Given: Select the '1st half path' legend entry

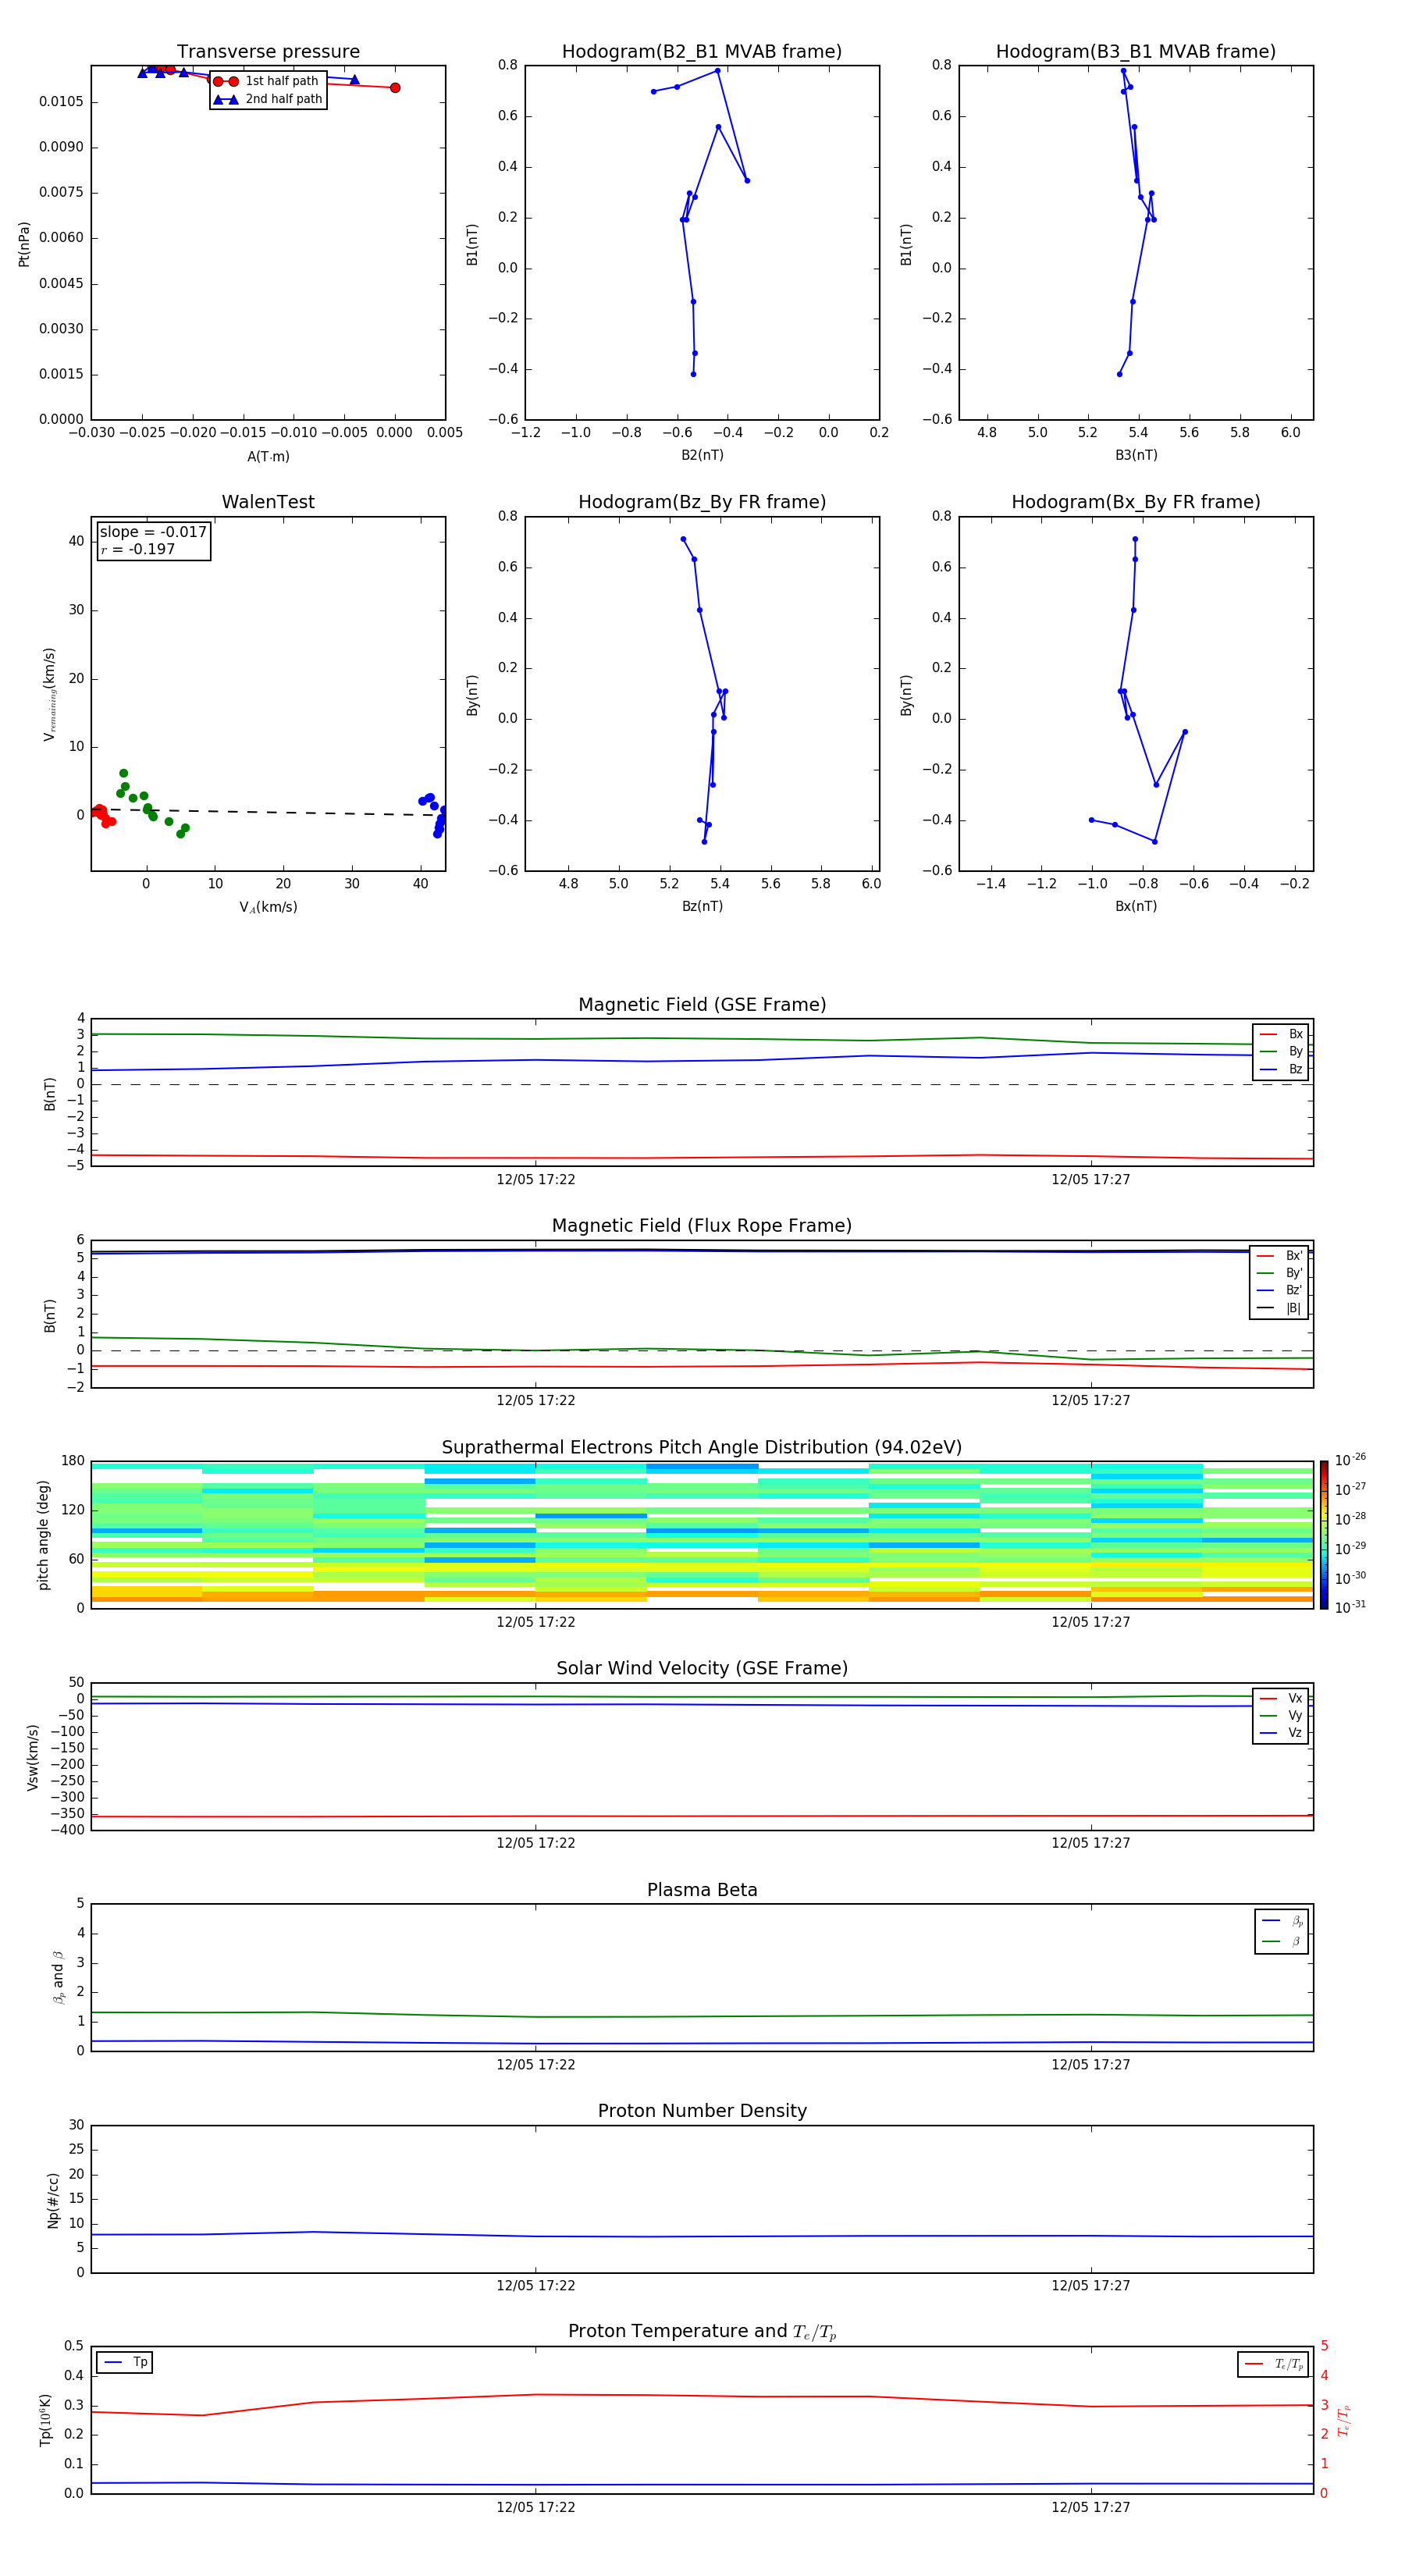Looking at the screenshot, I should coord(268,81).
